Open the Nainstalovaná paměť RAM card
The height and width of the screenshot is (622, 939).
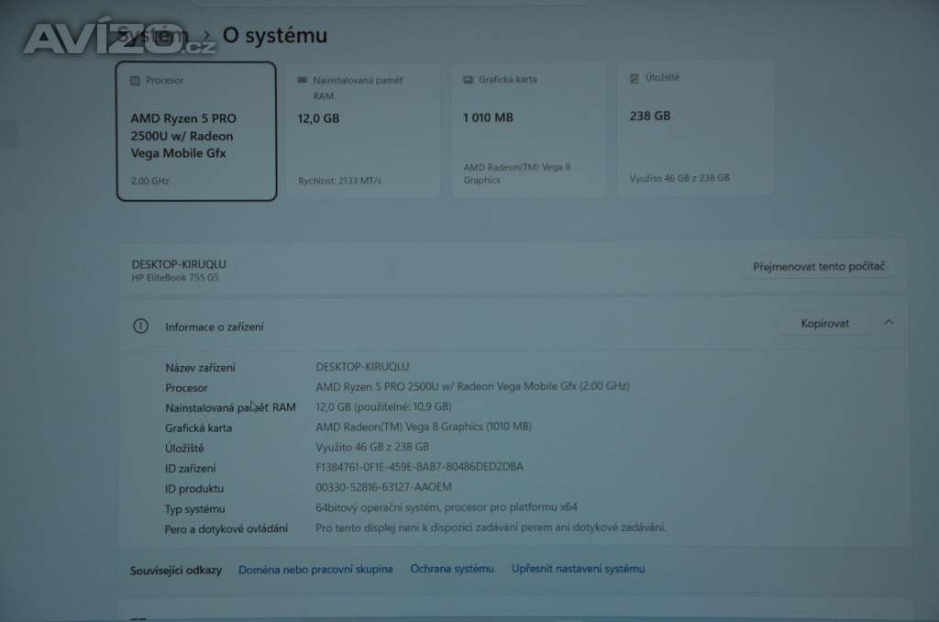pyautogui.click(x=363, y=131)
